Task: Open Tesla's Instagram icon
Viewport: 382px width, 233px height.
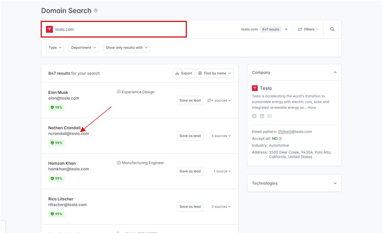Action: [x=269, y=116]
